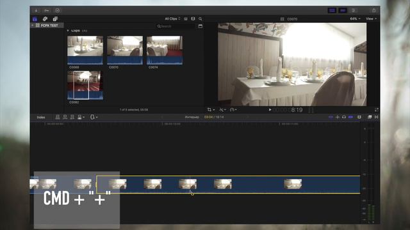This screenshot has height=230, width=410.
Task: Click the Insert clip edit icon
Action: 65,117
